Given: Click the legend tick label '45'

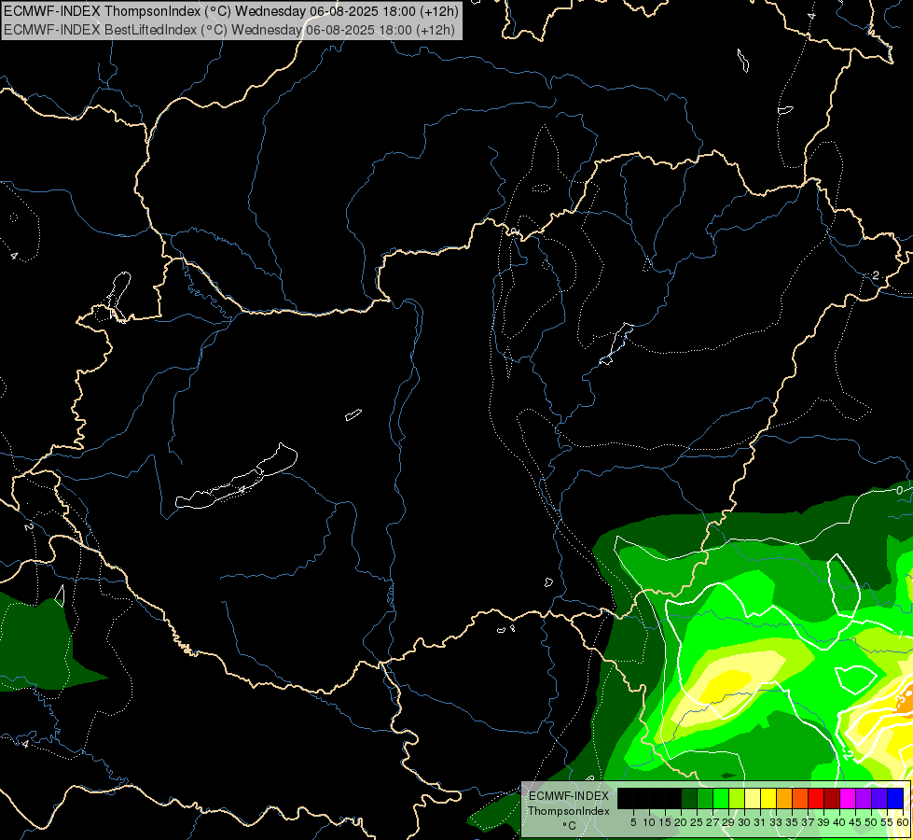Looking at the screenshot, I should point(855,822).
